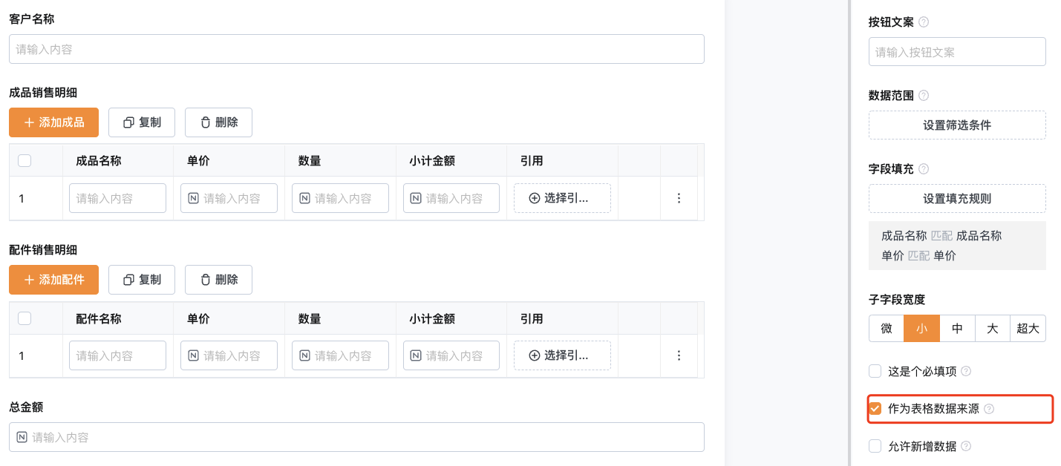Click 选择引... button in 成品销售明细 row

[562, 198]
